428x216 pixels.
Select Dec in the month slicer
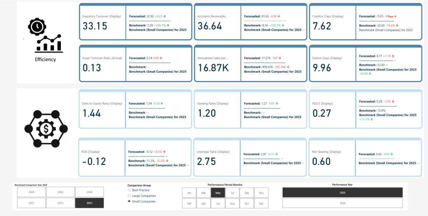[x=261, y=203]
